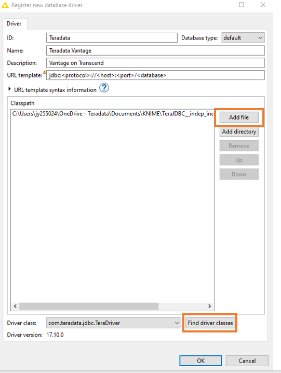The width and height of the screenshot is (281, 373).
Task: Maximize the Register new database driver window
Action: (242, 5)
